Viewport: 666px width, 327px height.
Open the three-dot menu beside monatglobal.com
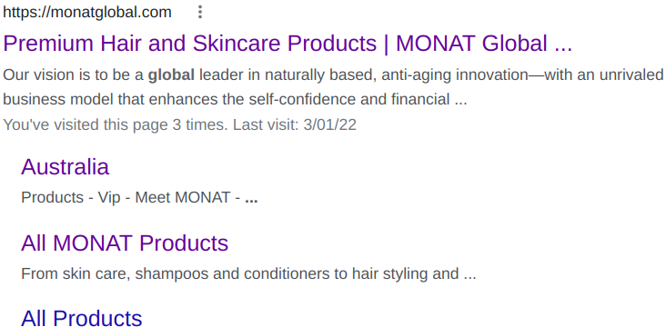coord(199,13)
